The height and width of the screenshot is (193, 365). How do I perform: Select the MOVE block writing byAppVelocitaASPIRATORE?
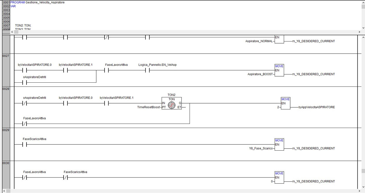286,103
